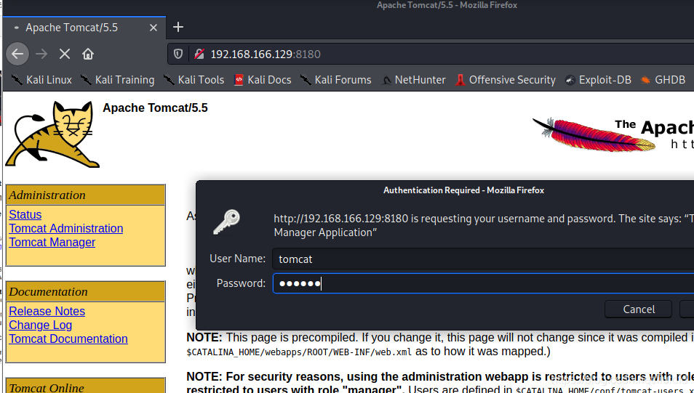This screenshot has width=694, height=393.
Task: Click the shield tracking protection icon
Action: coord(178,54)
